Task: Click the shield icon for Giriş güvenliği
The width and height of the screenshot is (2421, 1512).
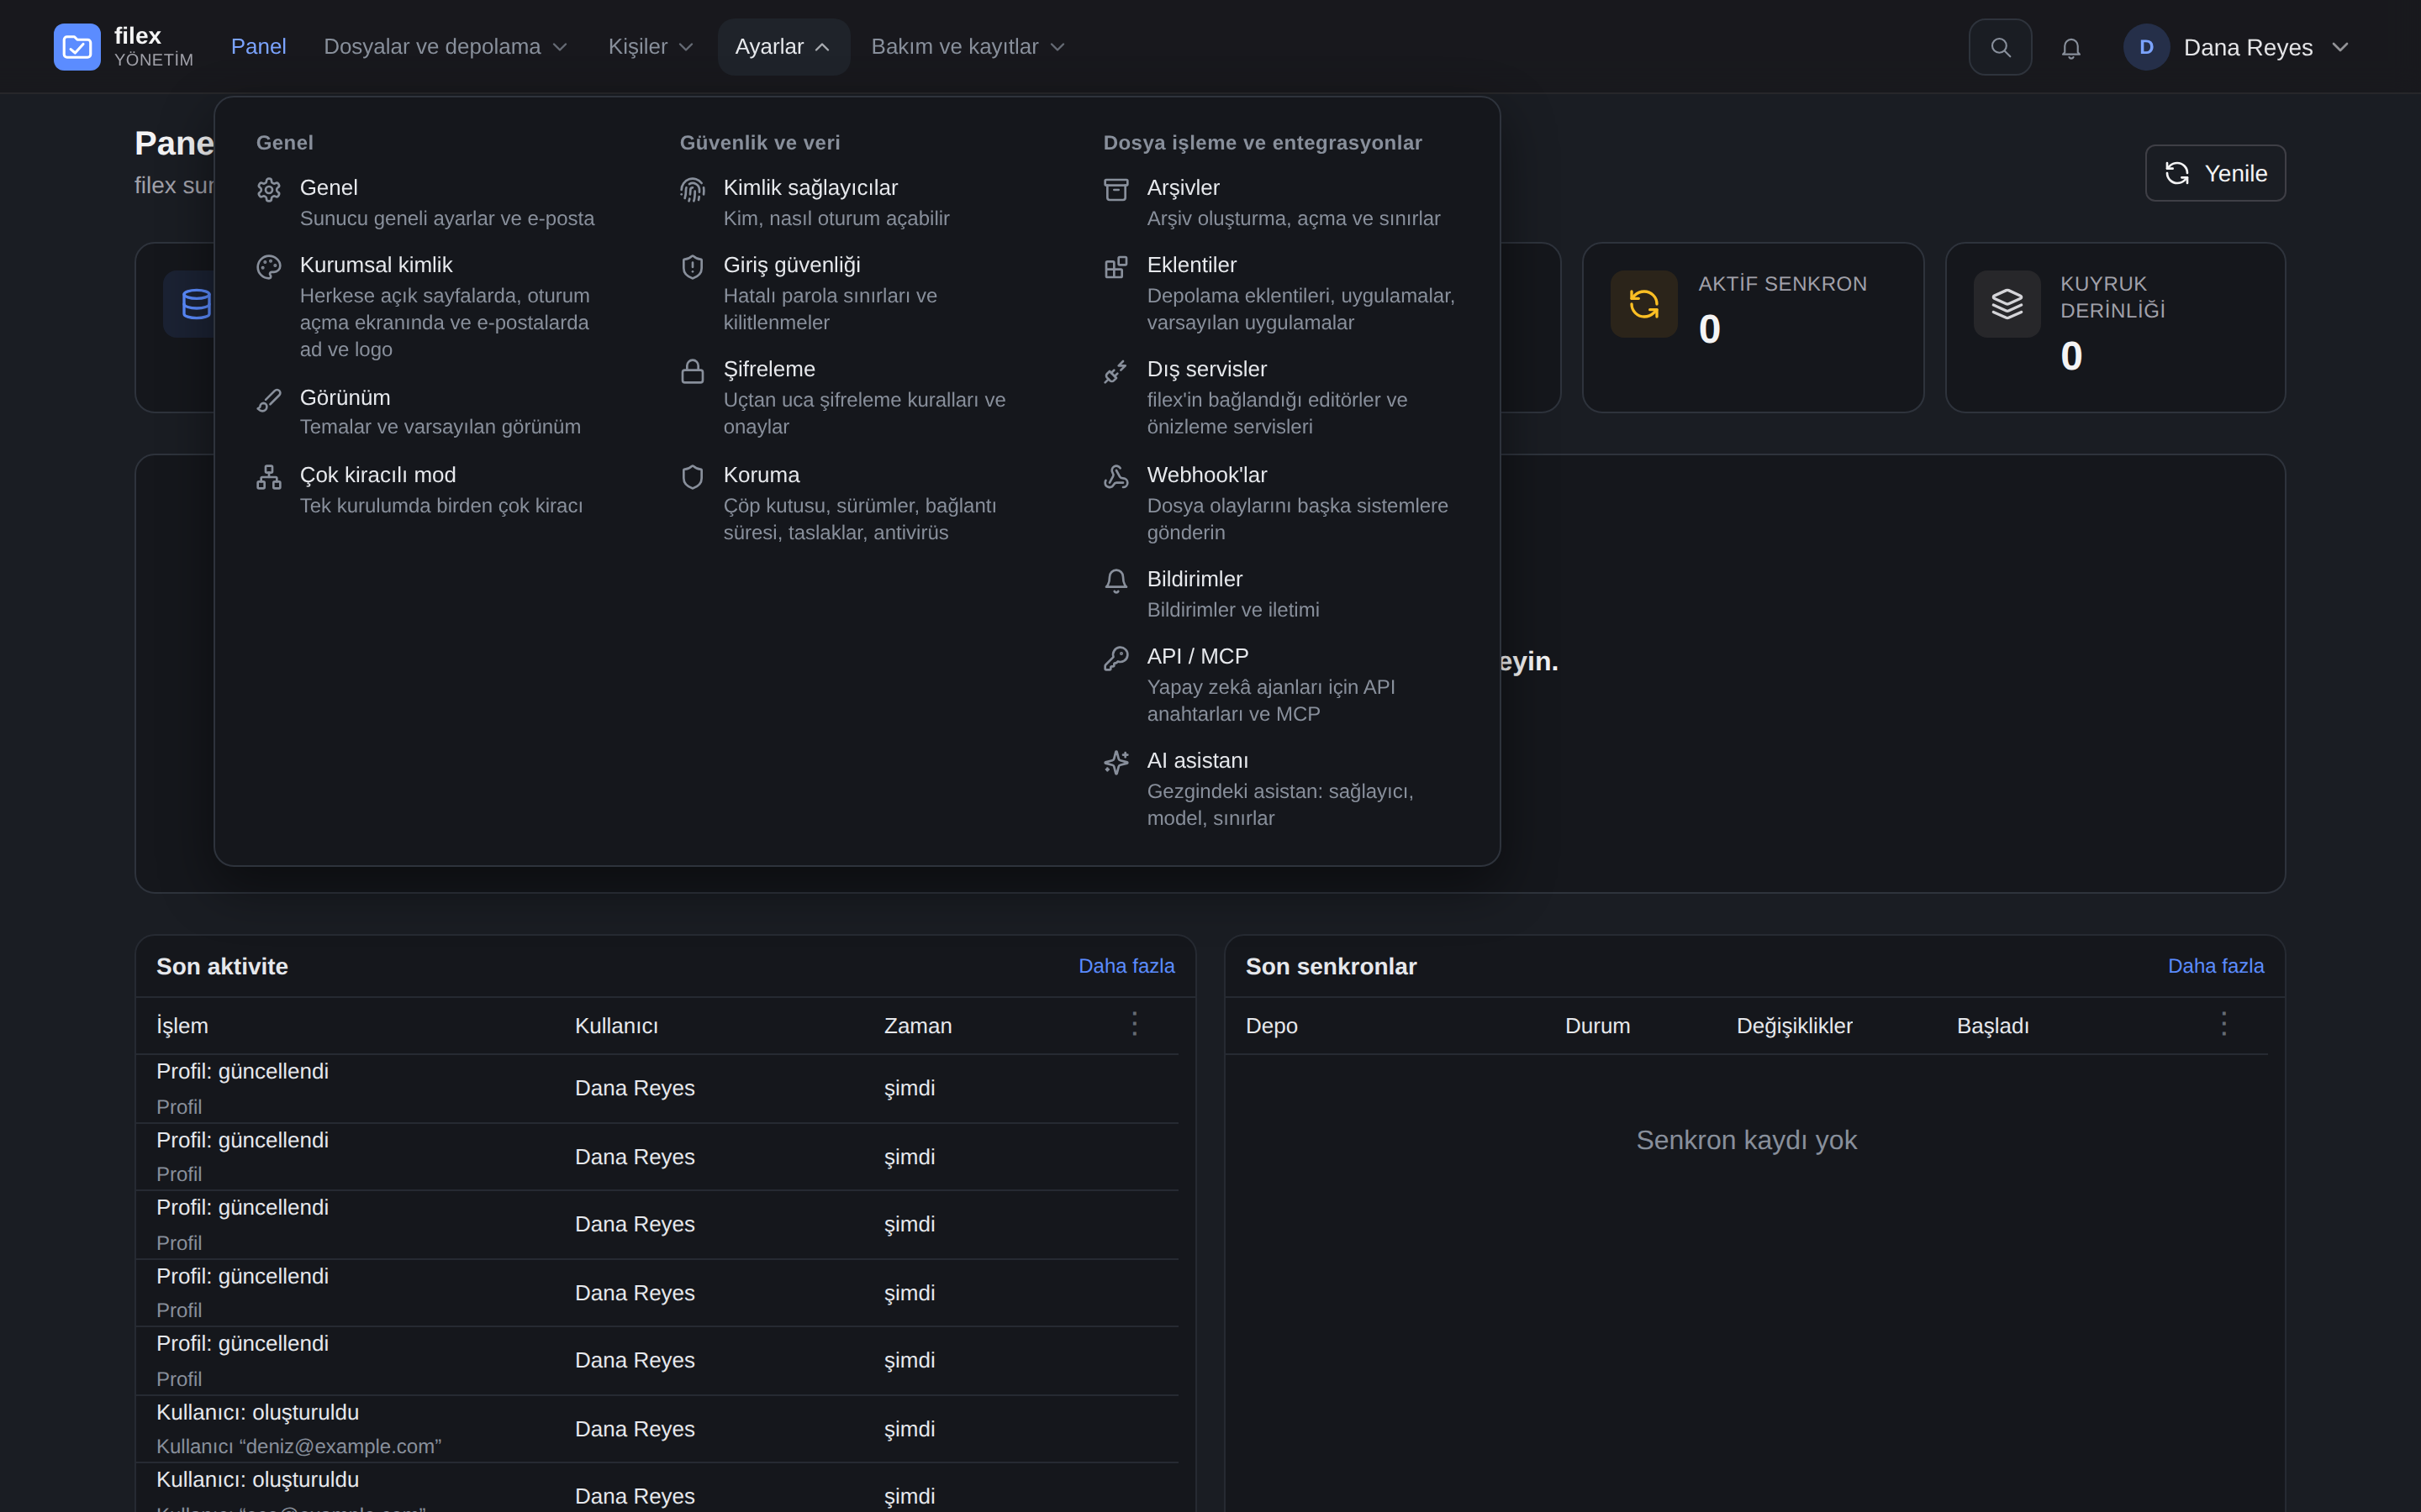Action: coord(693,267)
